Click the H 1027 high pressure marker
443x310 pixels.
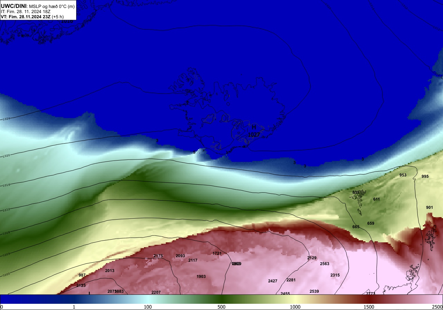click(x=254, y=131)
